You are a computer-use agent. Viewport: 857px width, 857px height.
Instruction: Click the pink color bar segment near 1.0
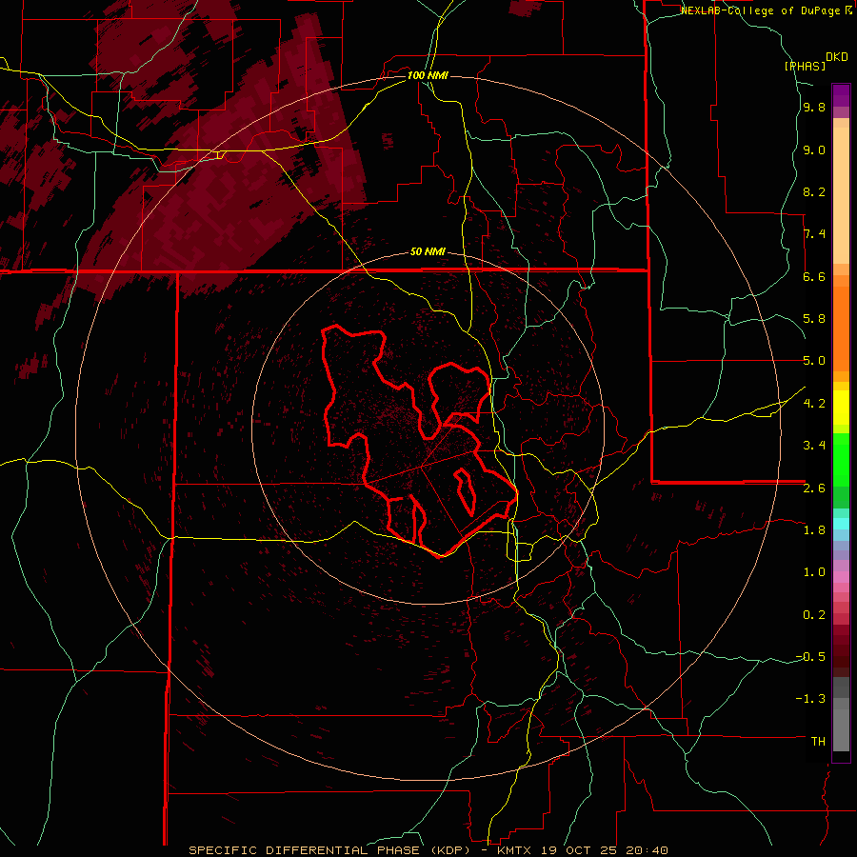click(x=841, y=577)
